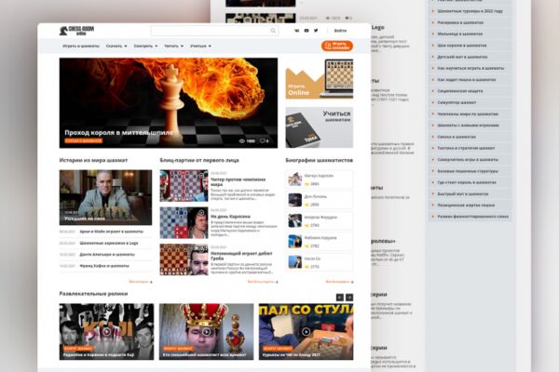Image resolution: width=559 pixels, height=372 pixels.
Task: Open story 'Франц Кафка и шахматы'
Action: point(104,266)
